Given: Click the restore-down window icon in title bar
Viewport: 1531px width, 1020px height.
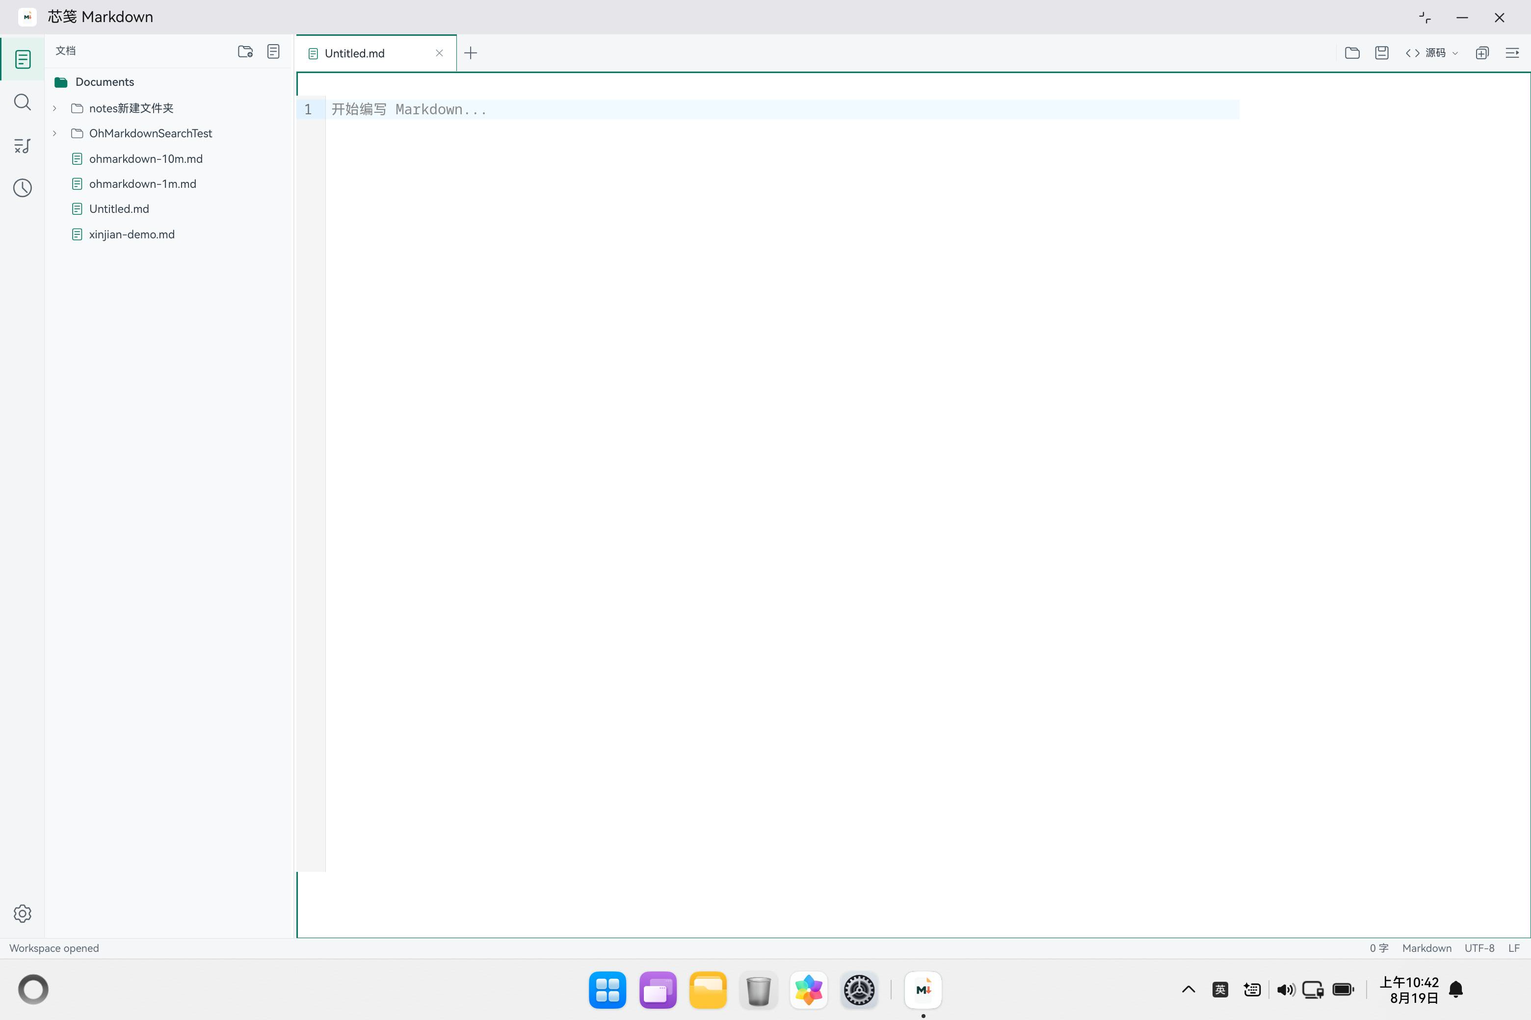Looking at the screenshot, I should [x=1425, y=18].
